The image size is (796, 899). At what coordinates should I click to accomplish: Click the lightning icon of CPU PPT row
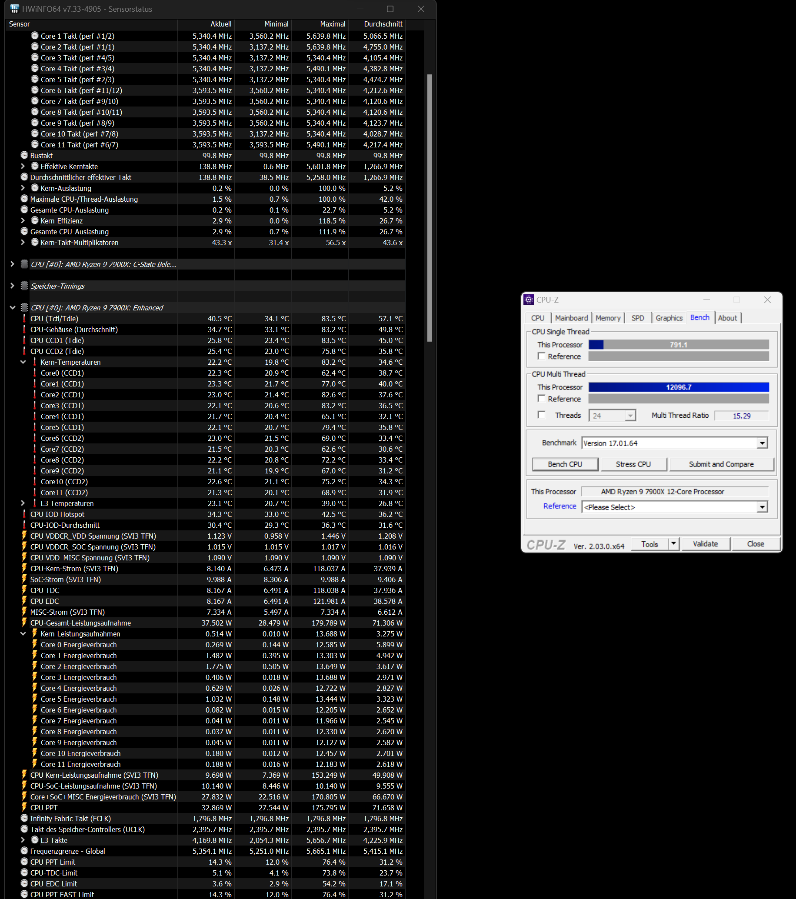(24, 807)
